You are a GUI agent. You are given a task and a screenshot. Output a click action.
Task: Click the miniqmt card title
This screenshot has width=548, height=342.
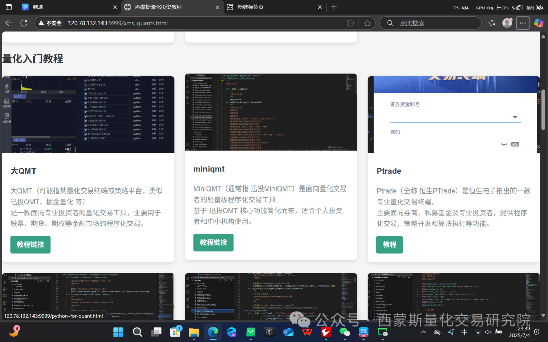(209, 169)
